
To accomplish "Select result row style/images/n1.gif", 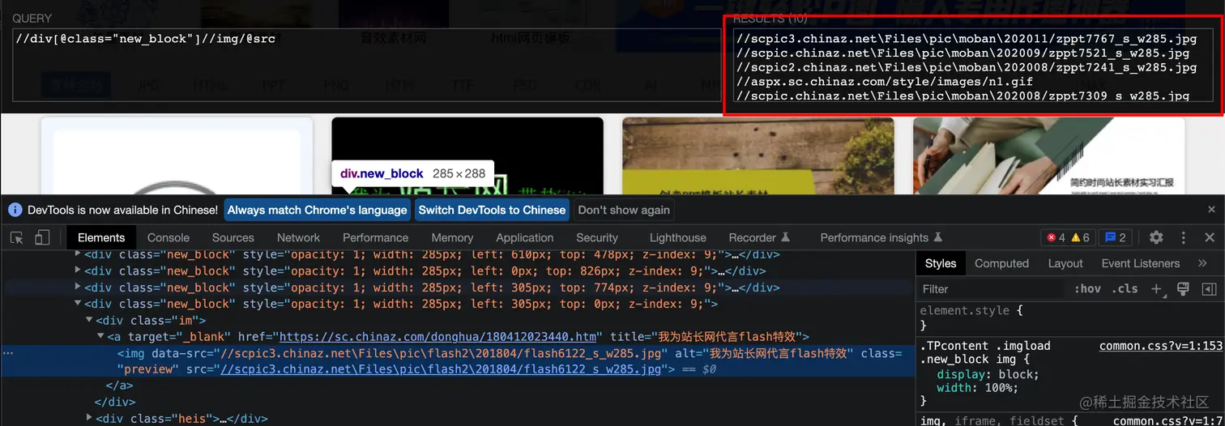I will 885,82.
